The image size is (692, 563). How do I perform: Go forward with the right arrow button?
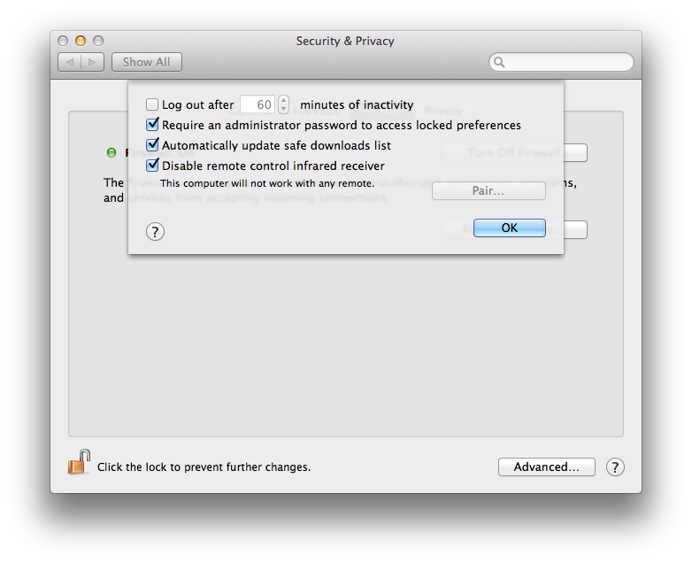pos(92,62)
